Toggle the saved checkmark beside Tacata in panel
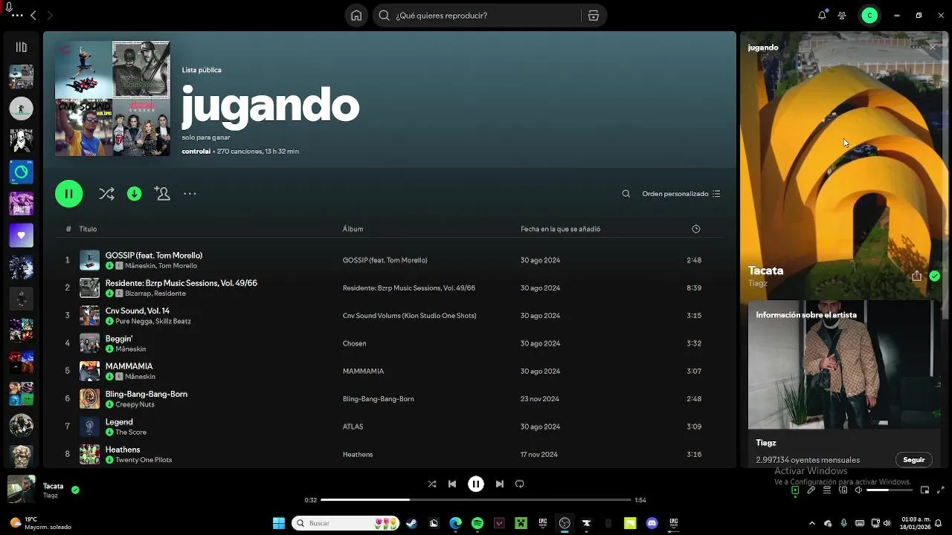952x535 pixels. pyautogui.click(x=934, y=276)
